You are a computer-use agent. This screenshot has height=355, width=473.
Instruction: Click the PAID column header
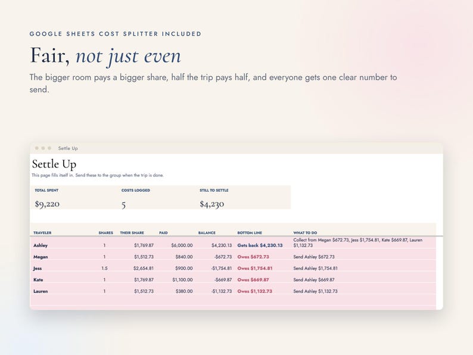163,233
